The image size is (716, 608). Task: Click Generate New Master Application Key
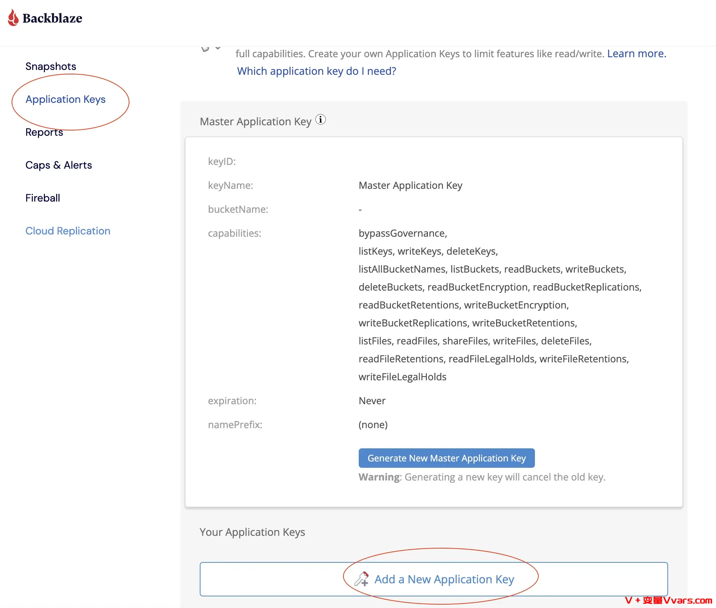447,458
